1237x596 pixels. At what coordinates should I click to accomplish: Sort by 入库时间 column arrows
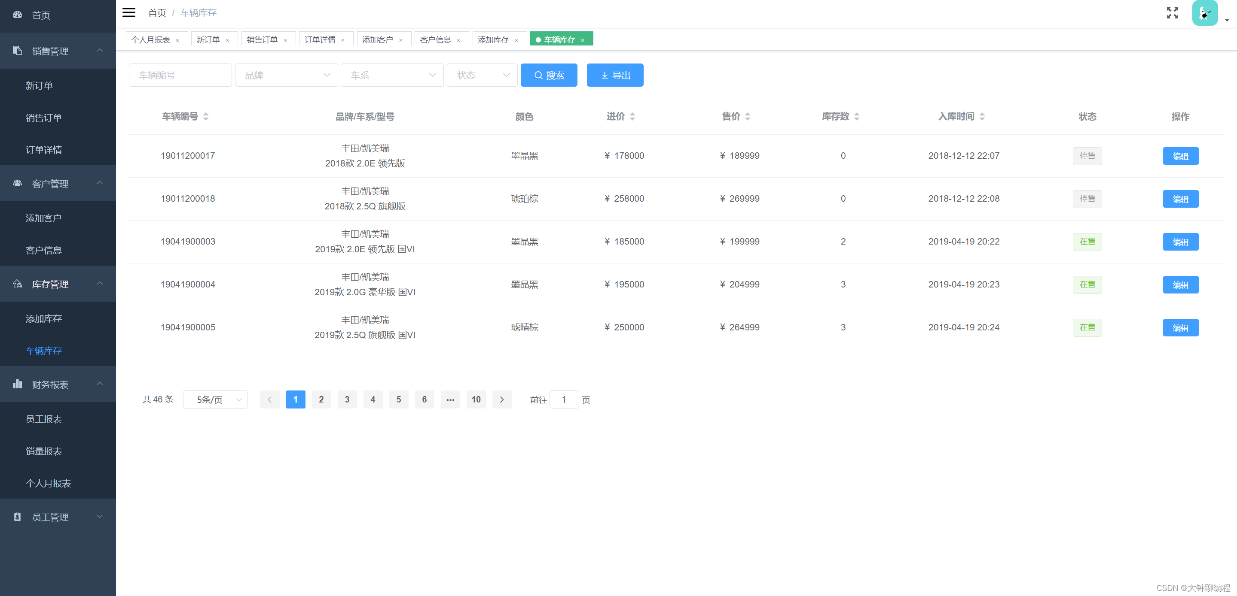point(982,117)
